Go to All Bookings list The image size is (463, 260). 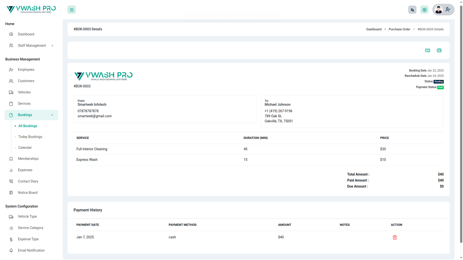point(27,126)
